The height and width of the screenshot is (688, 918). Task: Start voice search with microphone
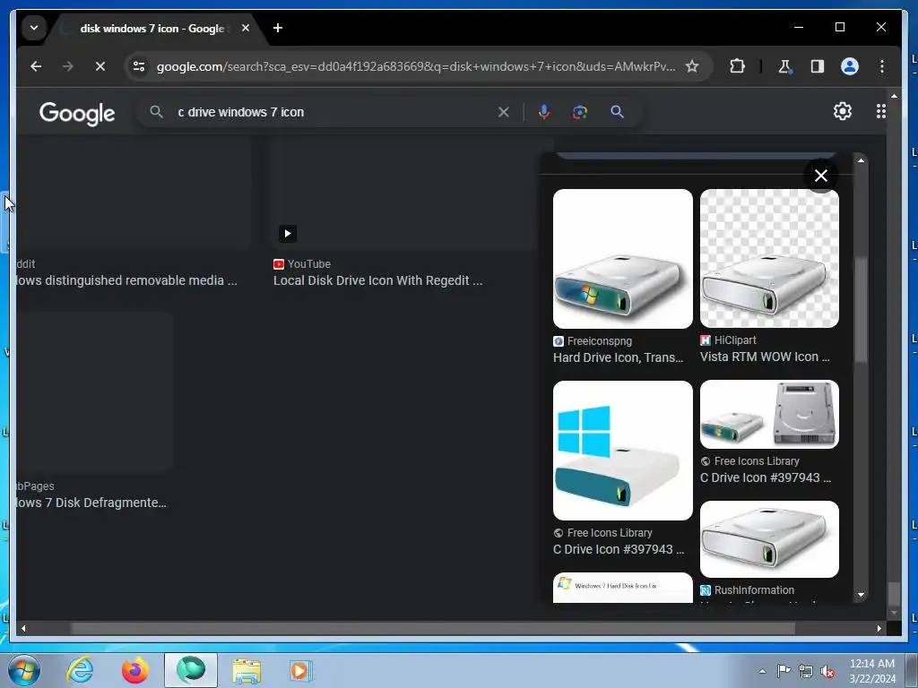544,112
